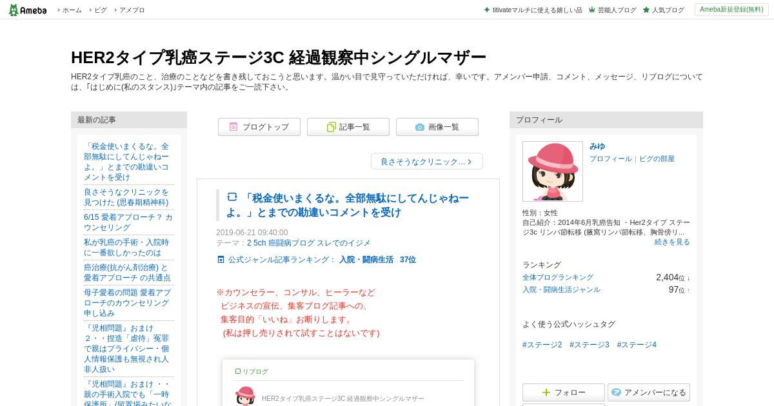Click the titivate leaf icon
This screenshot has width=774, height=406.
click(487, 10)
